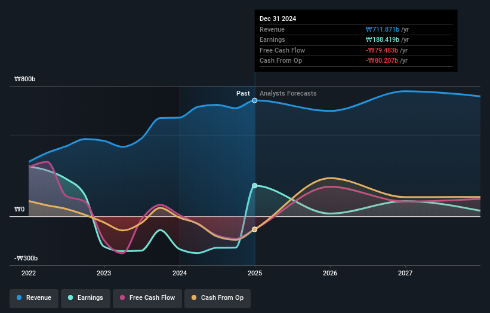Click the -₩300b y-axis label

[x=26, y=258]
